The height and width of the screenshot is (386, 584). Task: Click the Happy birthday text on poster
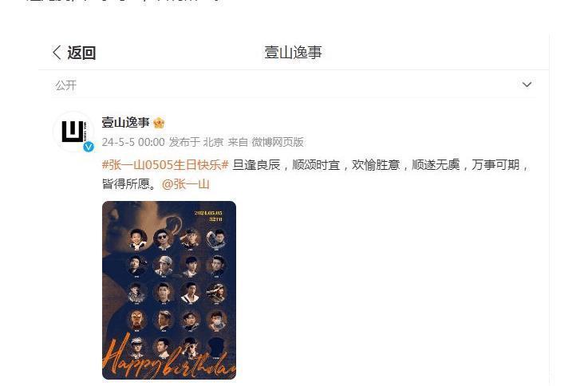coord(169,358)
